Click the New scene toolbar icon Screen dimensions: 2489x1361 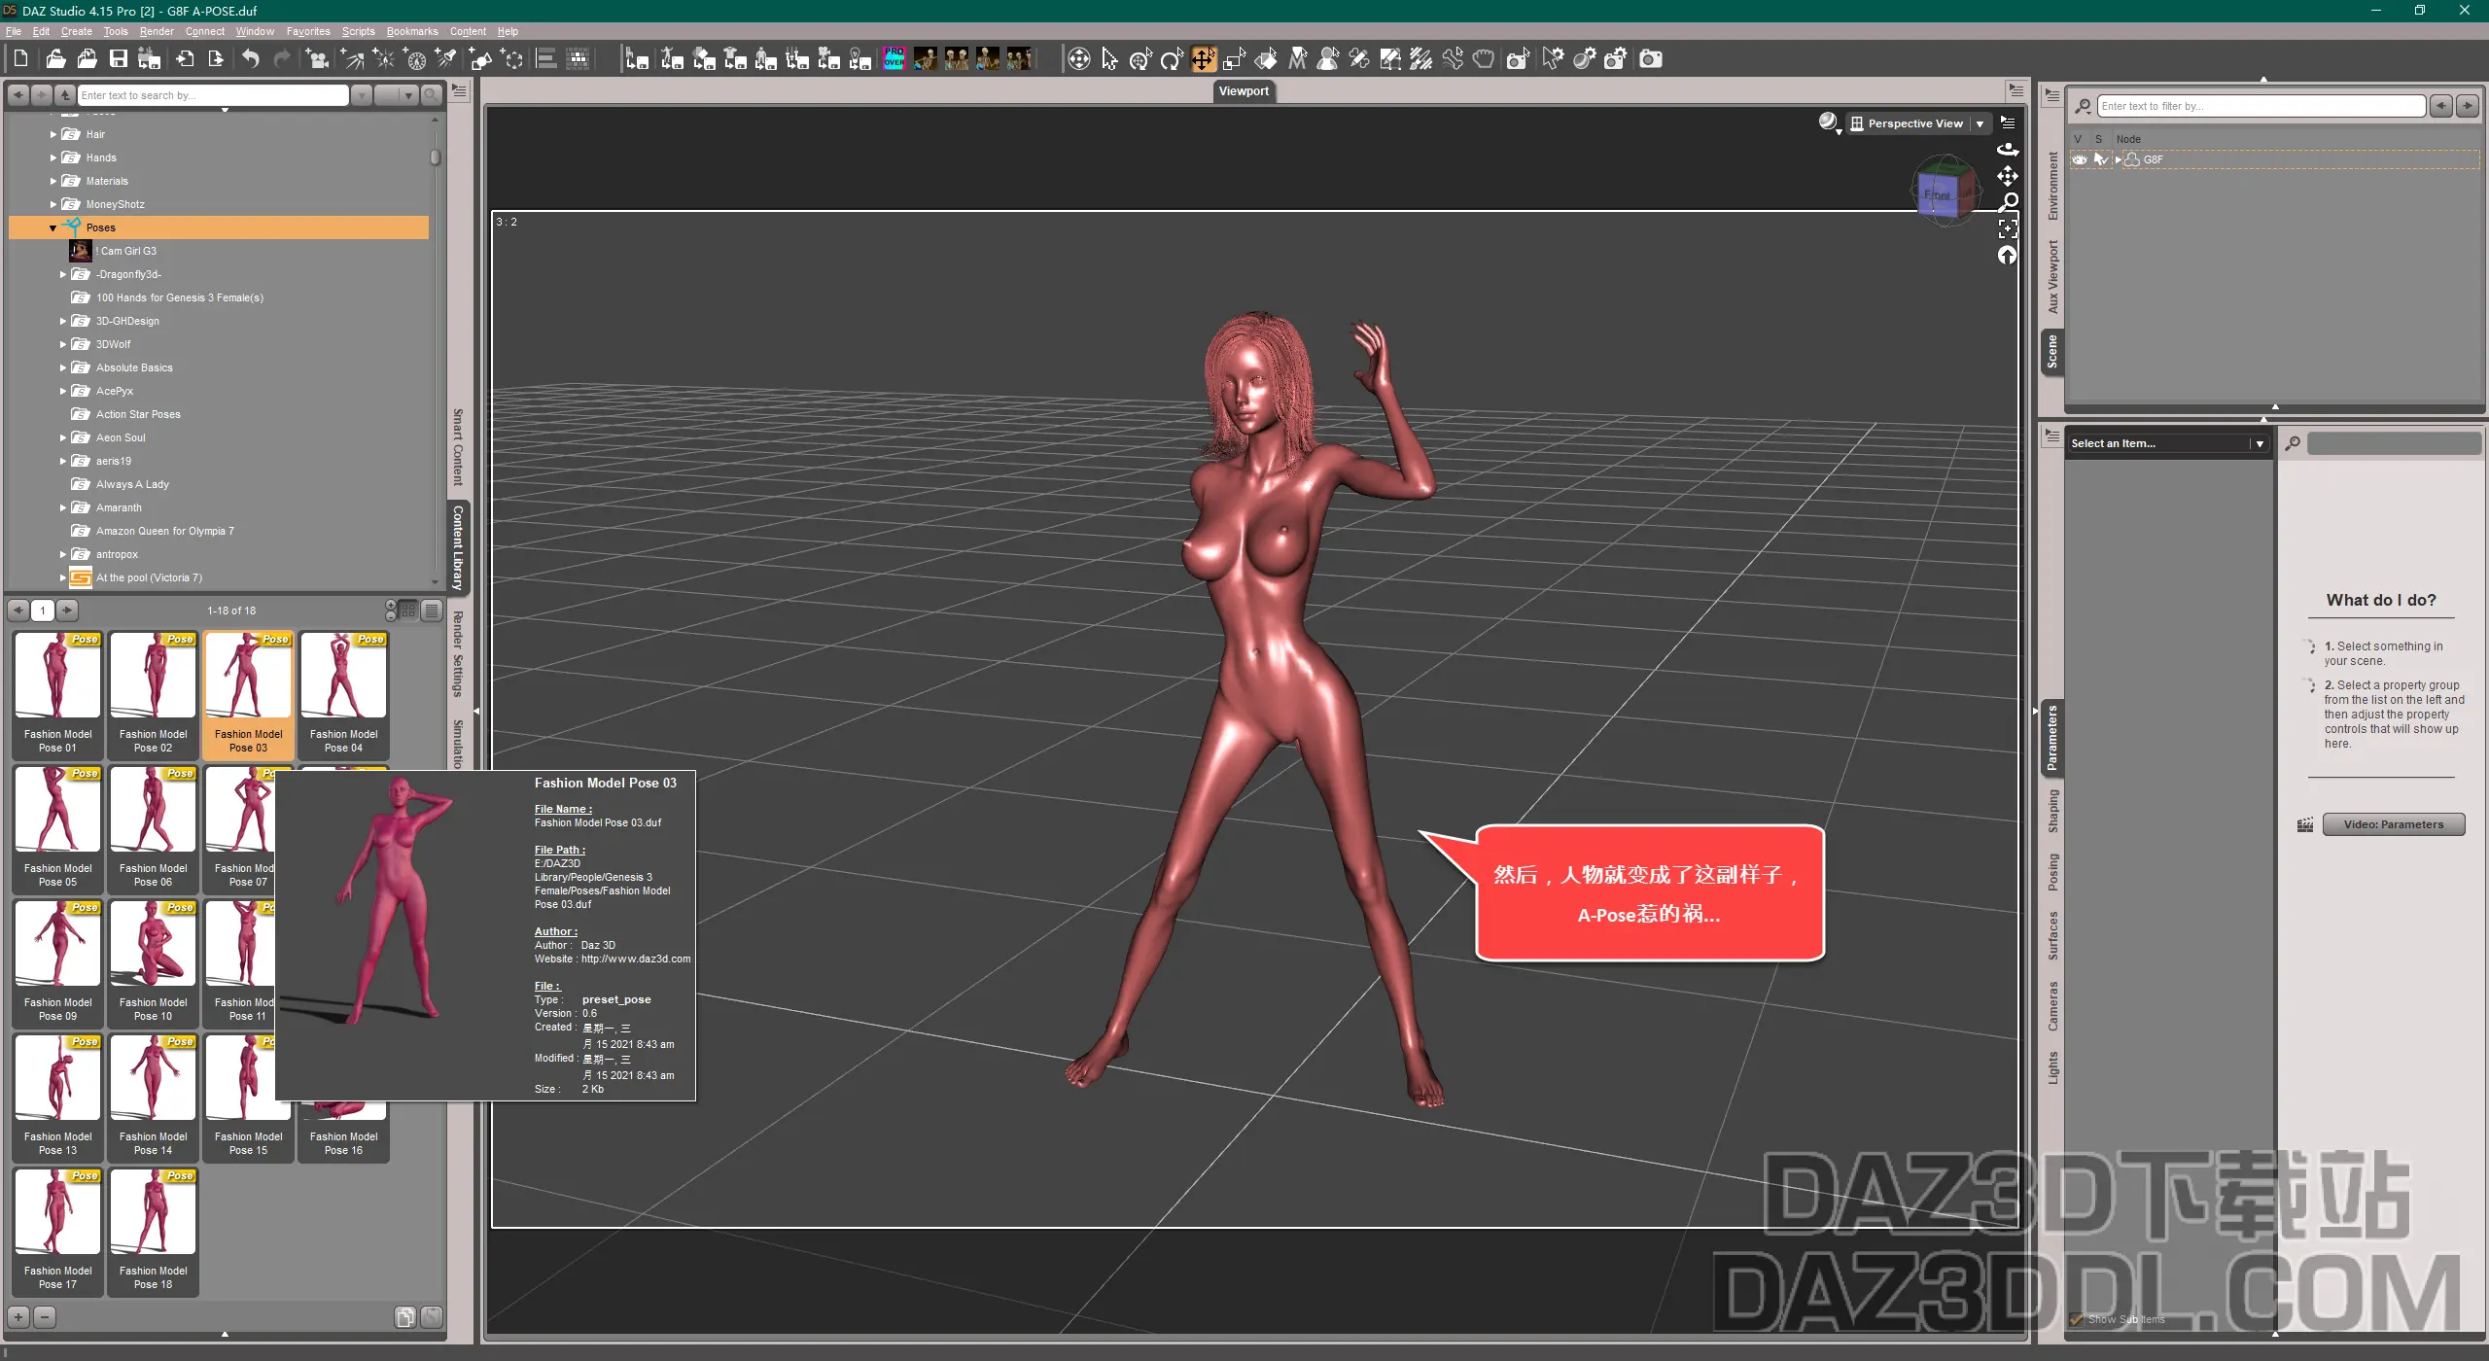20,59
